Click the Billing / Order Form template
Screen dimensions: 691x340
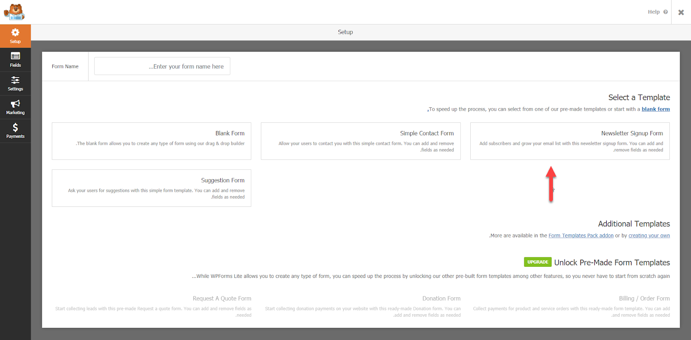point(571,306)
